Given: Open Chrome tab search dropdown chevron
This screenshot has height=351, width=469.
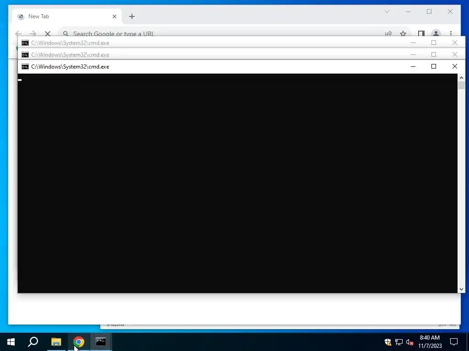Looking at the screenshot, I should pyautogui.click(x=387, y=11).
